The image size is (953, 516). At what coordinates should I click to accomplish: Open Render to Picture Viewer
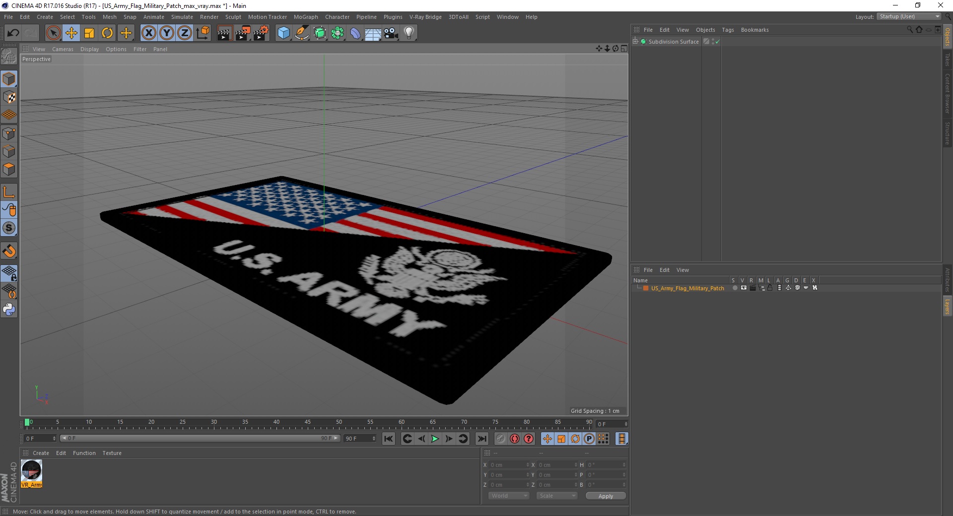coord(243,33)
